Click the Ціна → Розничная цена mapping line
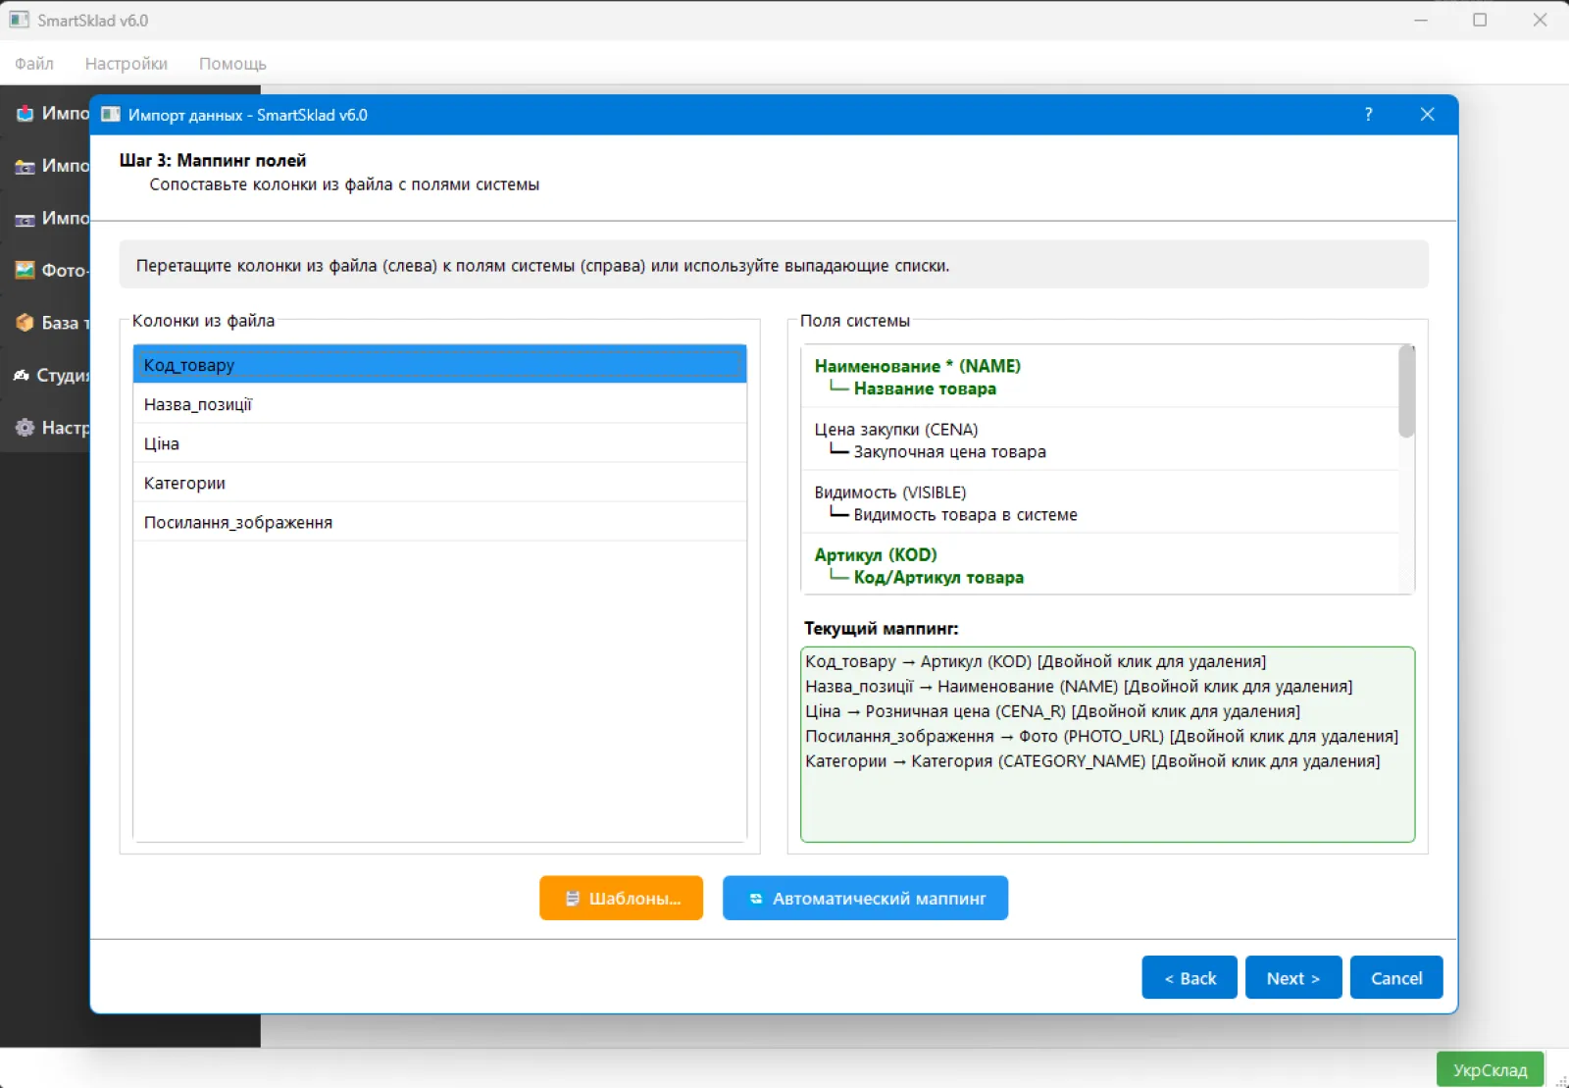The image size is (1569, 1088). 1052,711
